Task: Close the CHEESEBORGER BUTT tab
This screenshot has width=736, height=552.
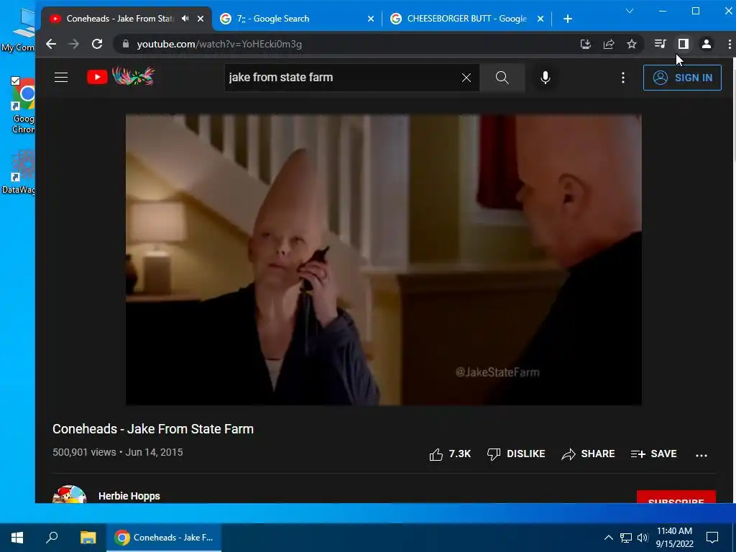Action: 540,19
